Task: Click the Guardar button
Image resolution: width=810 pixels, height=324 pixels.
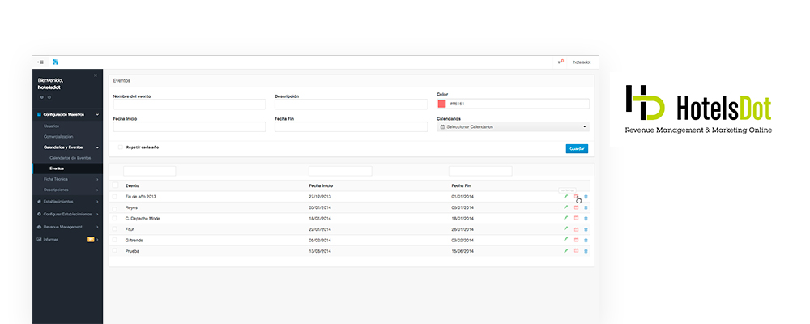Action: 577,148
